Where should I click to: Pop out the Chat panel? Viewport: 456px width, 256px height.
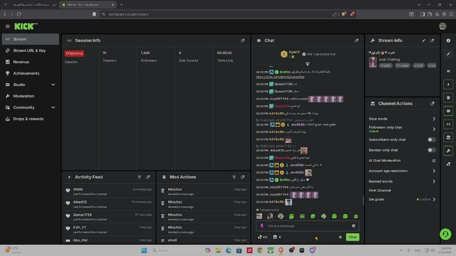coord(357,41)
